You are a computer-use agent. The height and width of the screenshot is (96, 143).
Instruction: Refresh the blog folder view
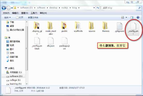tap(98, 8)
